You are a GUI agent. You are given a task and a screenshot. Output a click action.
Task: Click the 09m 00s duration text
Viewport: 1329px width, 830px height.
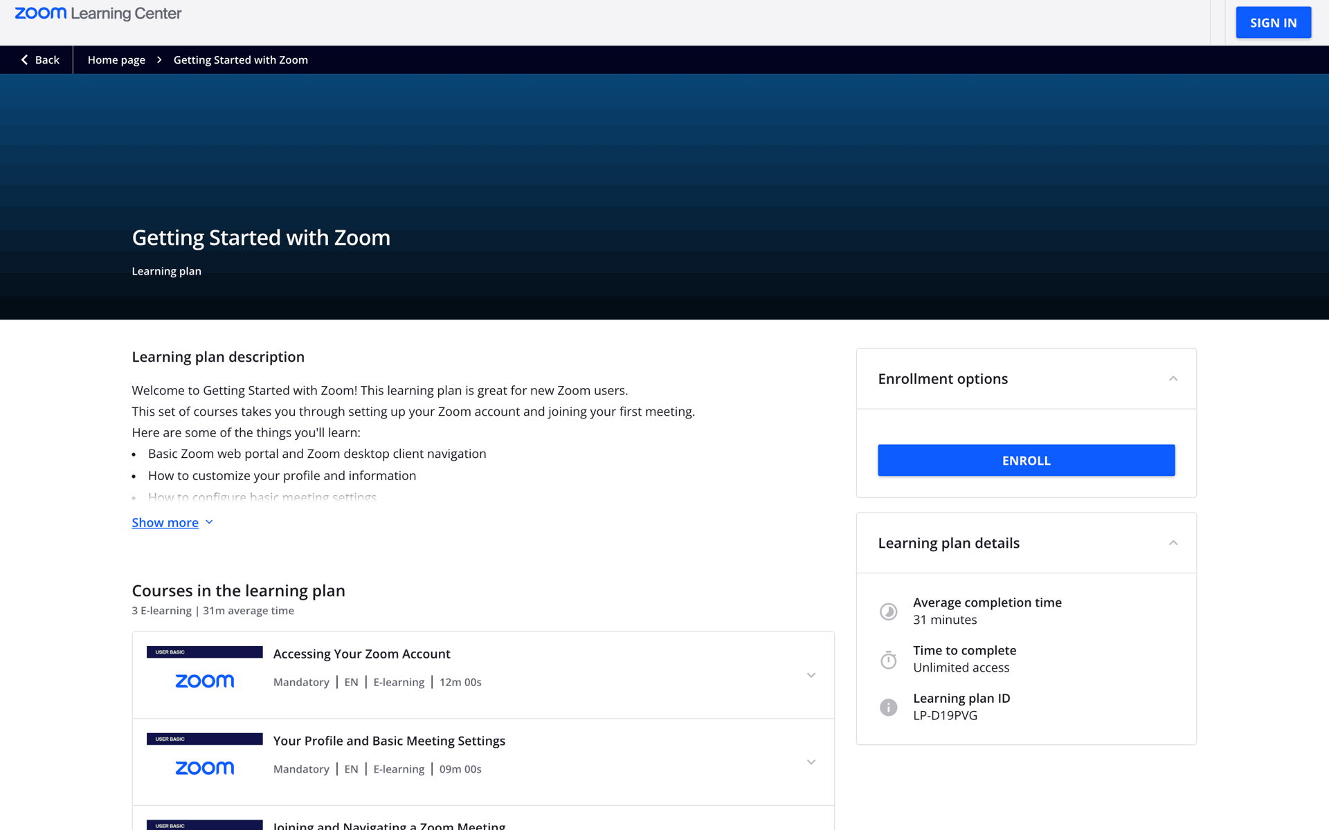tap(460, 770)
